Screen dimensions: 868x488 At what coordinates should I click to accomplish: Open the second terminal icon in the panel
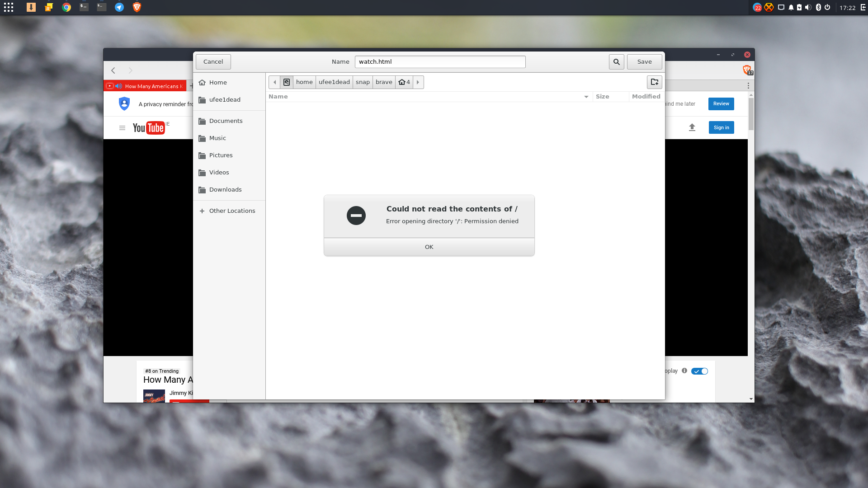click(102, 7)
